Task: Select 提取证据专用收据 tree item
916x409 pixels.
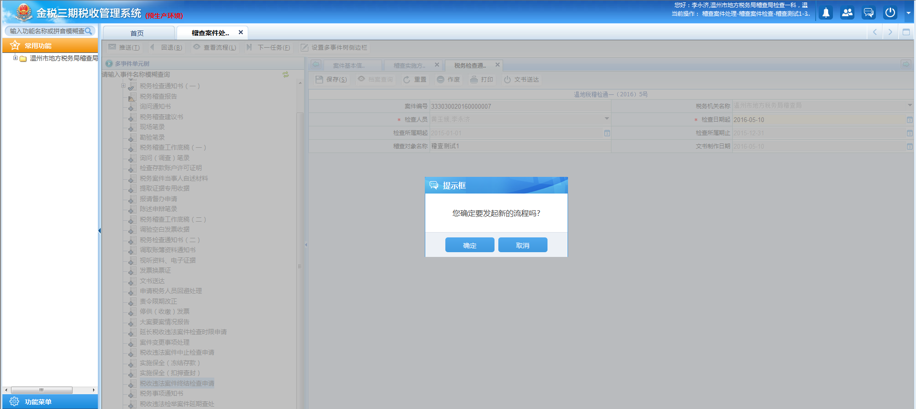Action: (164, 188)
